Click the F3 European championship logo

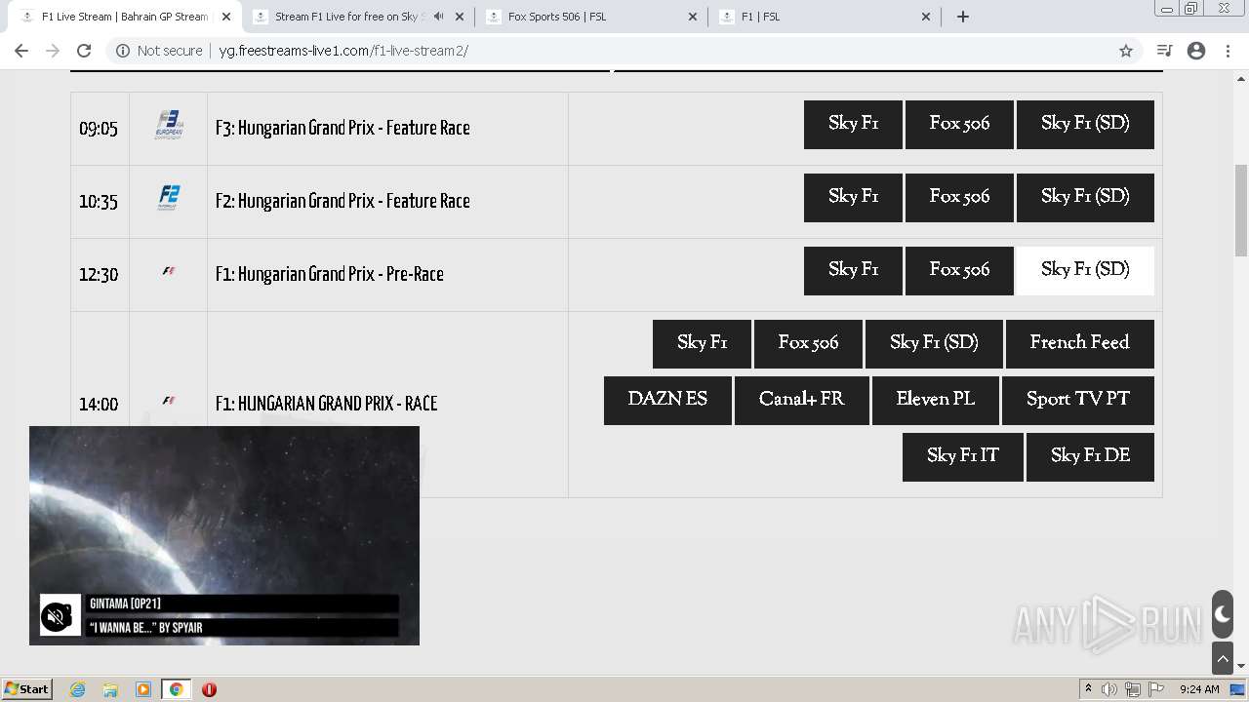(x=168, y=126)
